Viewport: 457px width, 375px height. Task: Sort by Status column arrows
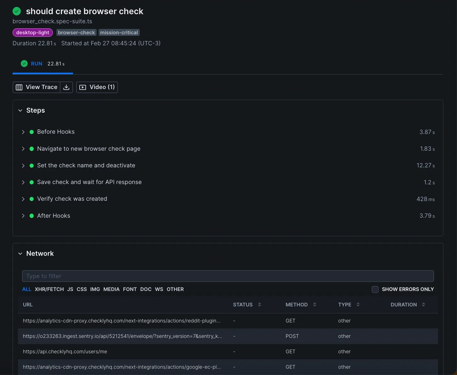tap(259, 305)
